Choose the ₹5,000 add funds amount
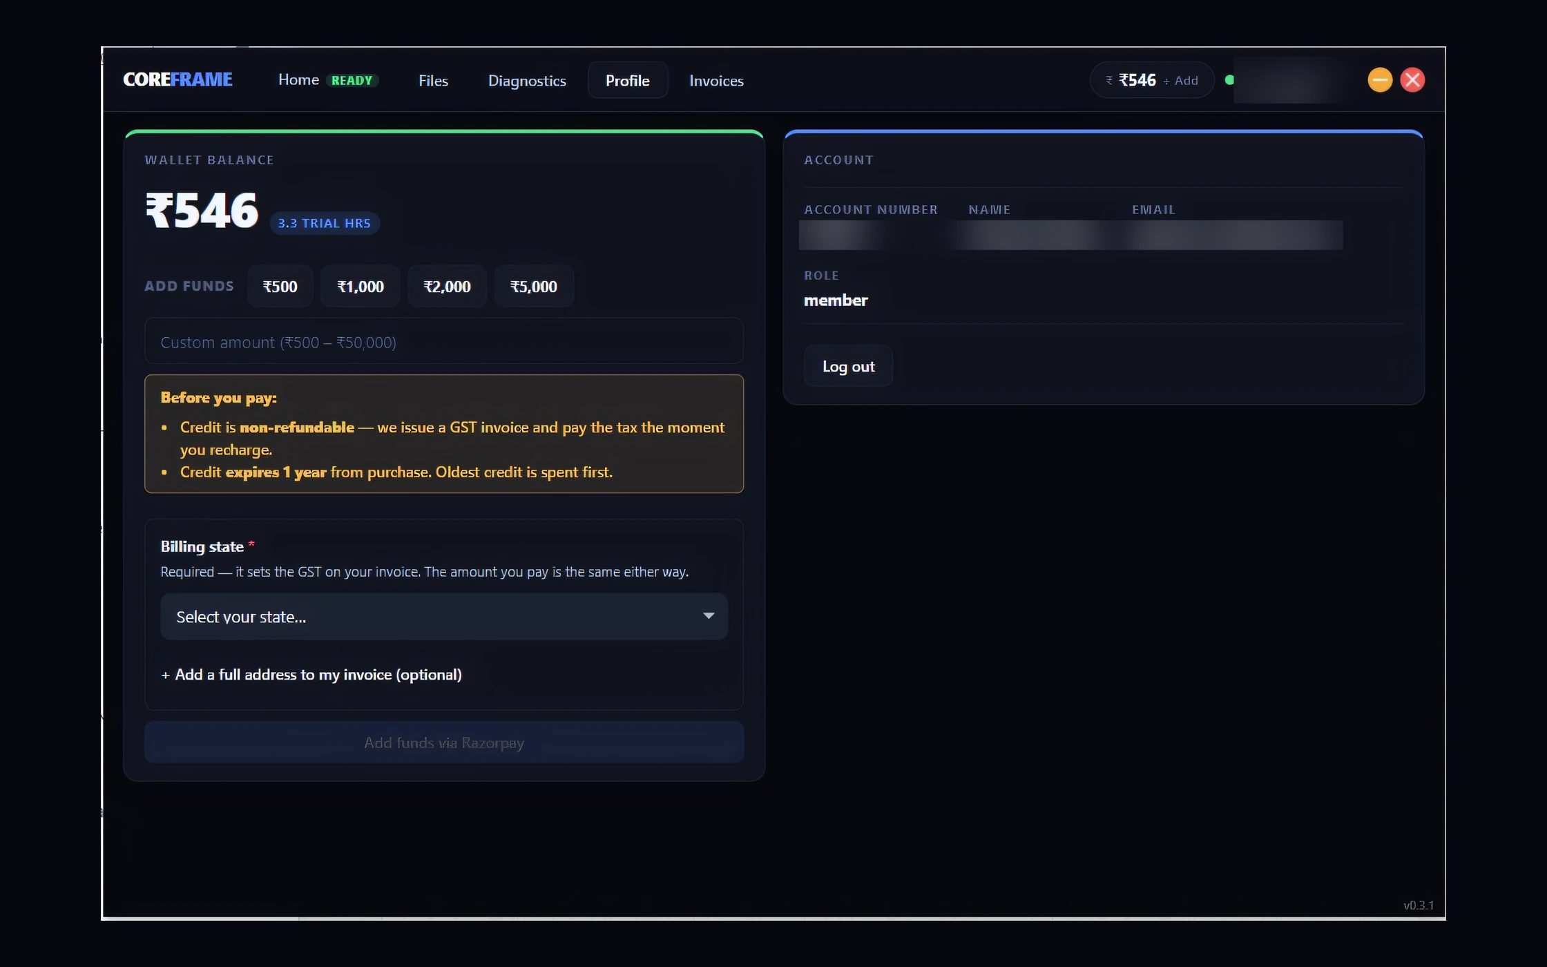Image resolution: width=1547 pixels, height=967 pixels. (x=533, y=286)
